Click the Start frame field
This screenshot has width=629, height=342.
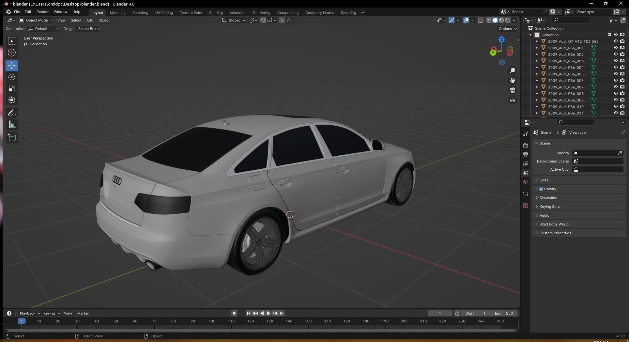(x=475, y=313)
